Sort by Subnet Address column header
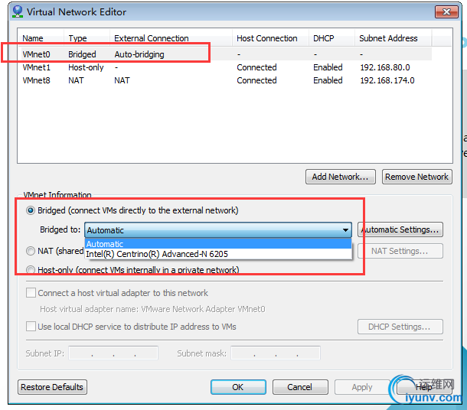The height and width of the screenshot is (410, 467). point(394,38)
